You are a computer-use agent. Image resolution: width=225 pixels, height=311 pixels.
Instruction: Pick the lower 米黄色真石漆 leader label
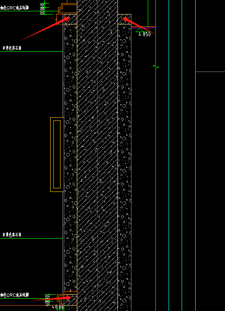[x=12, y=235]
